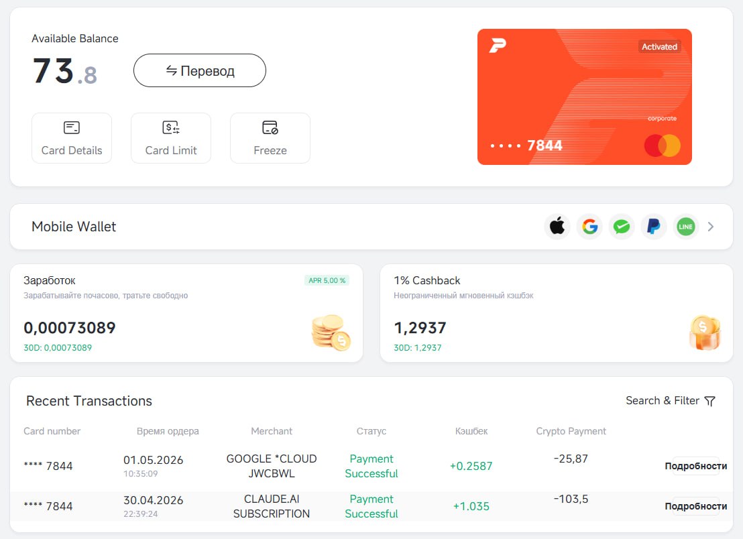Open Card Limit settings
The height and width of the screenshot is (539, 743).
(171, 138)
